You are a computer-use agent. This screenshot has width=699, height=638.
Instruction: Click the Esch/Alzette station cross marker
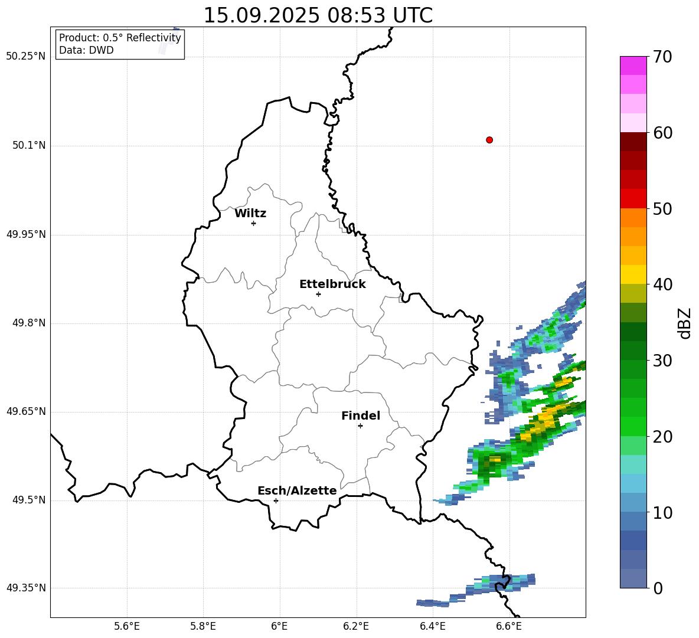coord(276,500)
